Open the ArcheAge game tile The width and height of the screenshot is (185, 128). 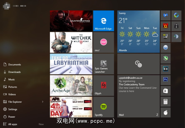(71, 85)
